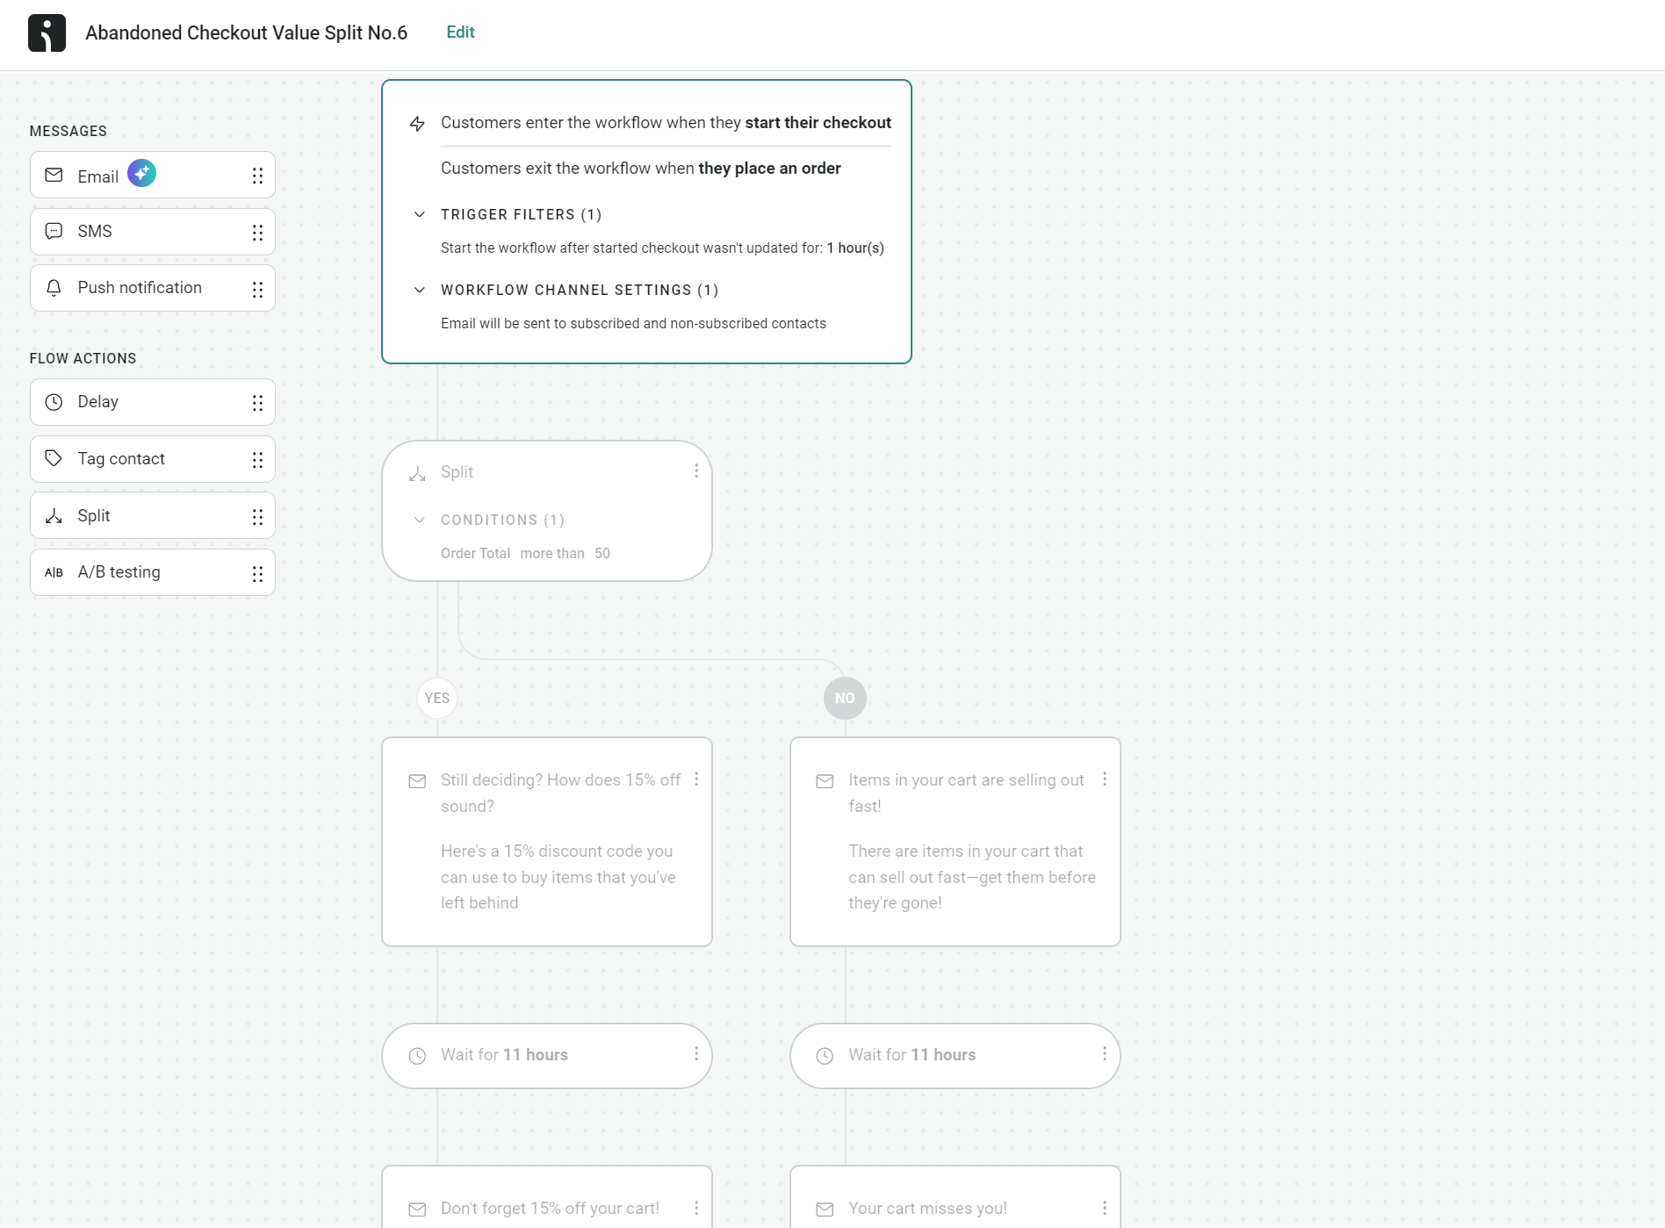Select the YES branch label

point(436,698)
